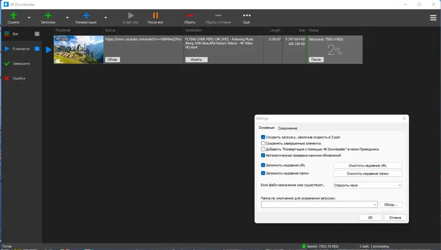Click the Играть button in Destination
441x250 pixels.
pyautogui.click(x=196, y=59)
